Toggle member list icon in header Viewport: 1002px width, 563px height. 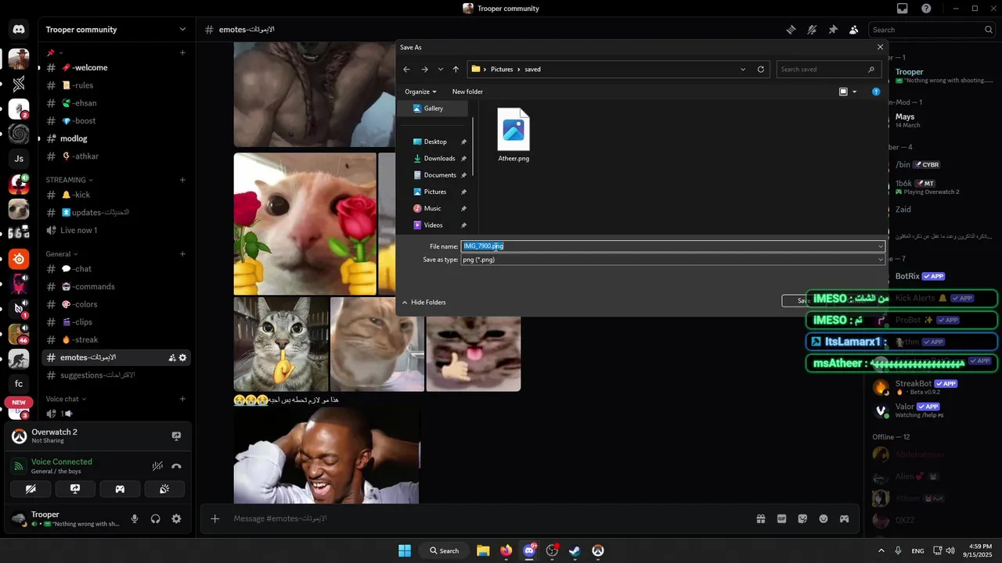[853, 30]
